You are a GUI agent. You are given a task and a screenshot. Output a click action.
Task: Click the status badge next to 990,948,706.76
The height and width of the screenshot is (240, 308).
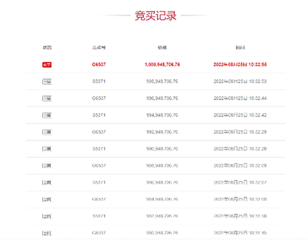click(47, 149)
